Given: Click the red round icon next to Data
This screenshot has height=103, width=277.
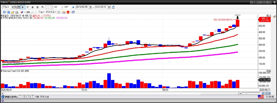Looking at the screenshot, I should click(68, 12).
